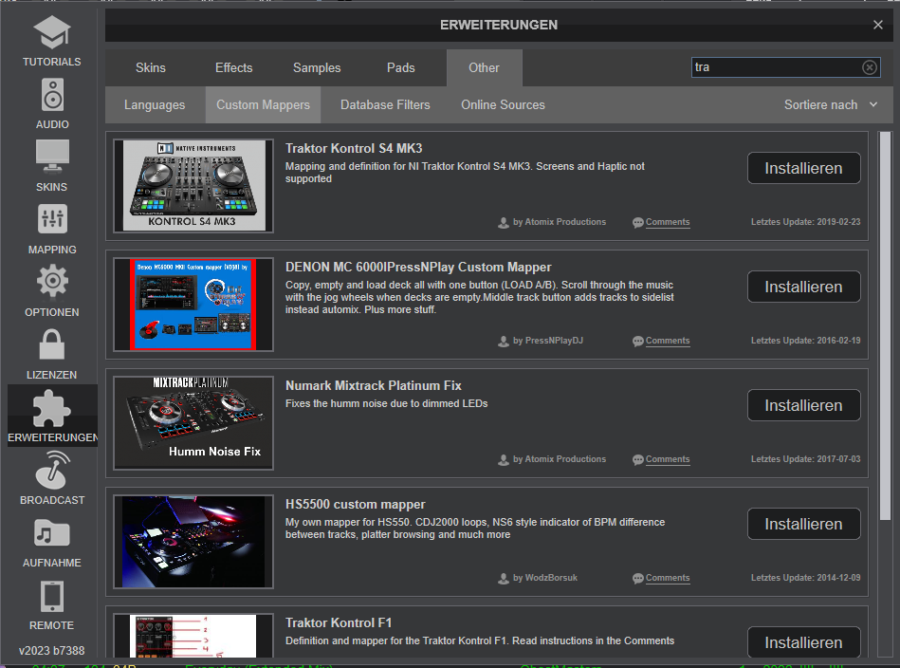Click the Traktor Kontrol S4 MK3 title
The height and width of the screenshot is (668, 900).
[x=354, y=148]
